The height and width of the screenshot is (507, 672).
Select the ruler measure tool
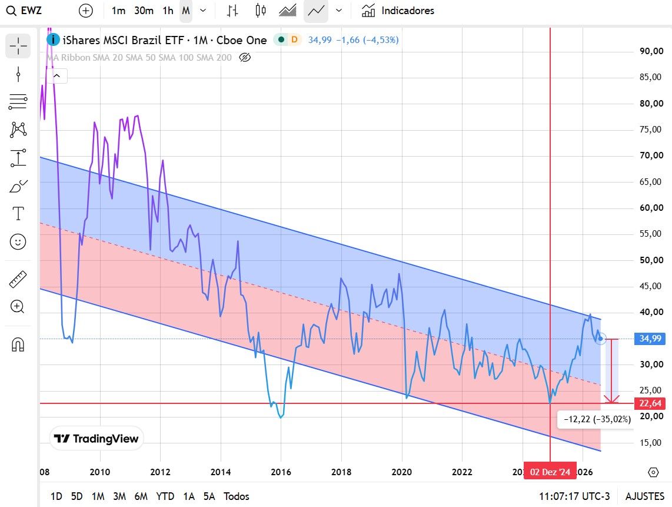click(18, 279)
